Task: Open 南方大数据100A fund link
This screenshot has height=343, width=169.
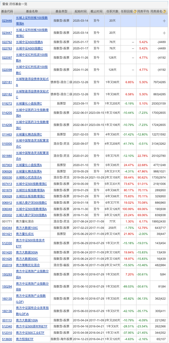Action: 27,320
